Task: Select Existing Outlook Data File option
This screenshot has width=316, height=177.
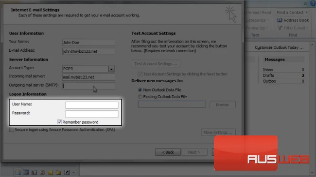Action: [x=140, y=97]
